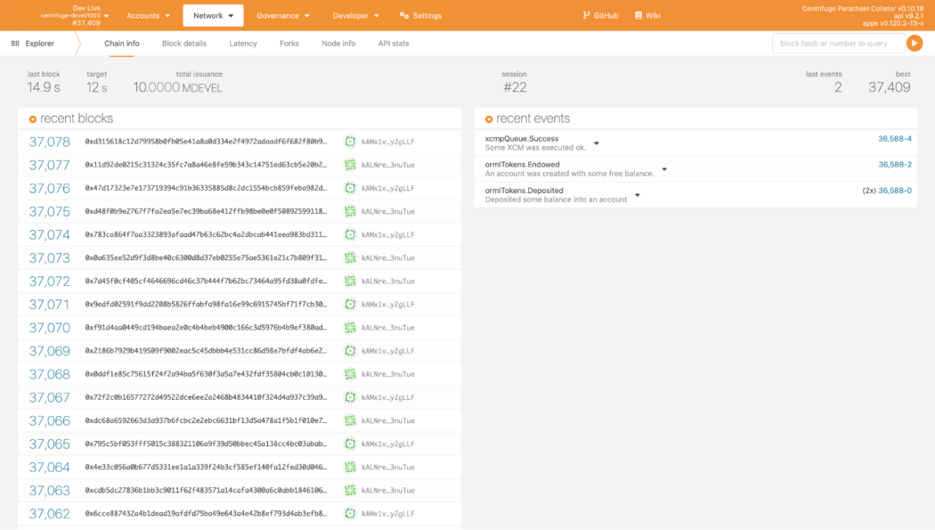The height and width of the screenshot is (530, 935).
Task: Switch to the Node info tab
Action: [x=338, y=44]
